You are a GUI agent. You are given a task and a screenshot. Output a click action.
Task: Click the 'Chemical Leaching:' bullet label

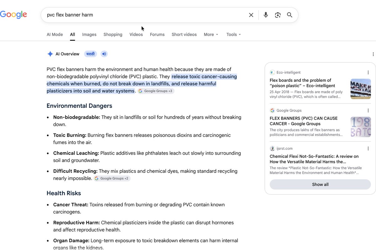coord(76,153)
